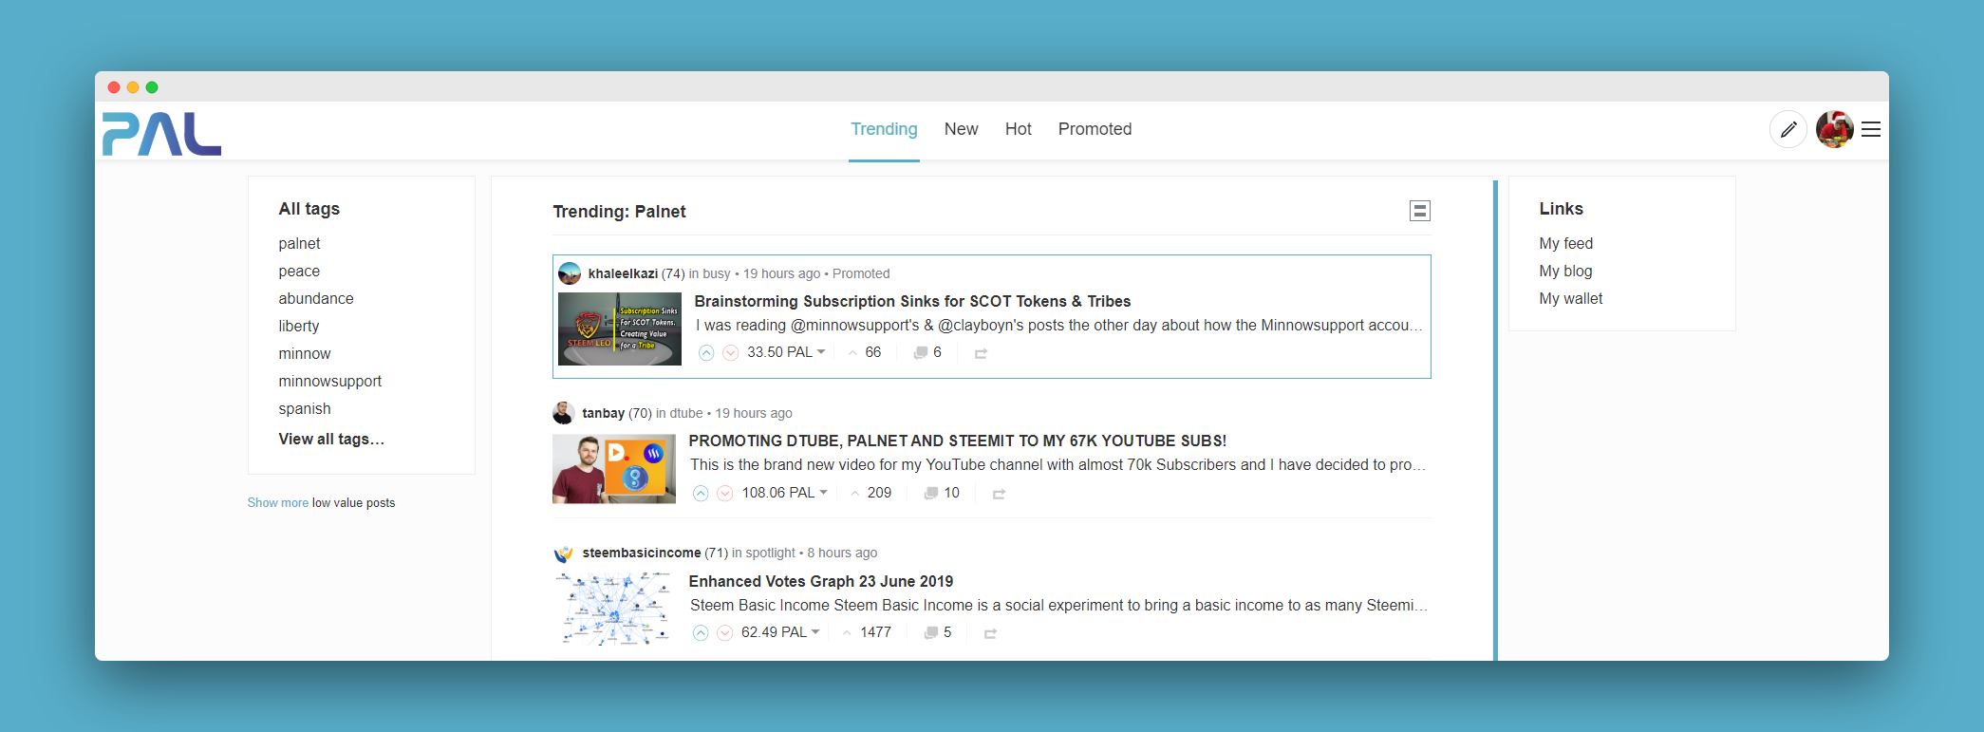Open khaleelkazi's username link
This screenshot has height=732, width=1984.
coord(623,273)
